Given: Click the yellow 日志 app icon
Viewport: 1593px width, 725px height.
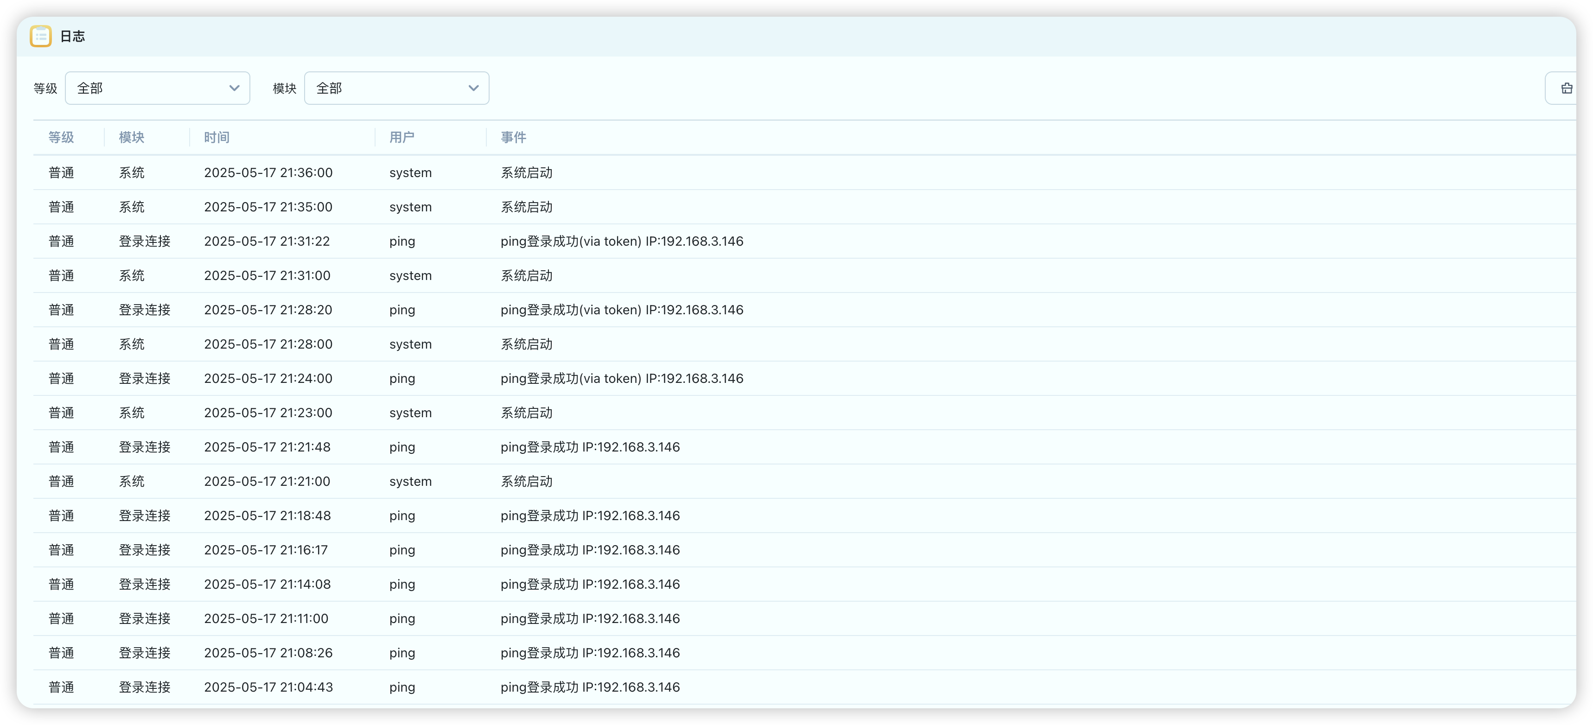Looking at the screenshot, I should 41,37.
